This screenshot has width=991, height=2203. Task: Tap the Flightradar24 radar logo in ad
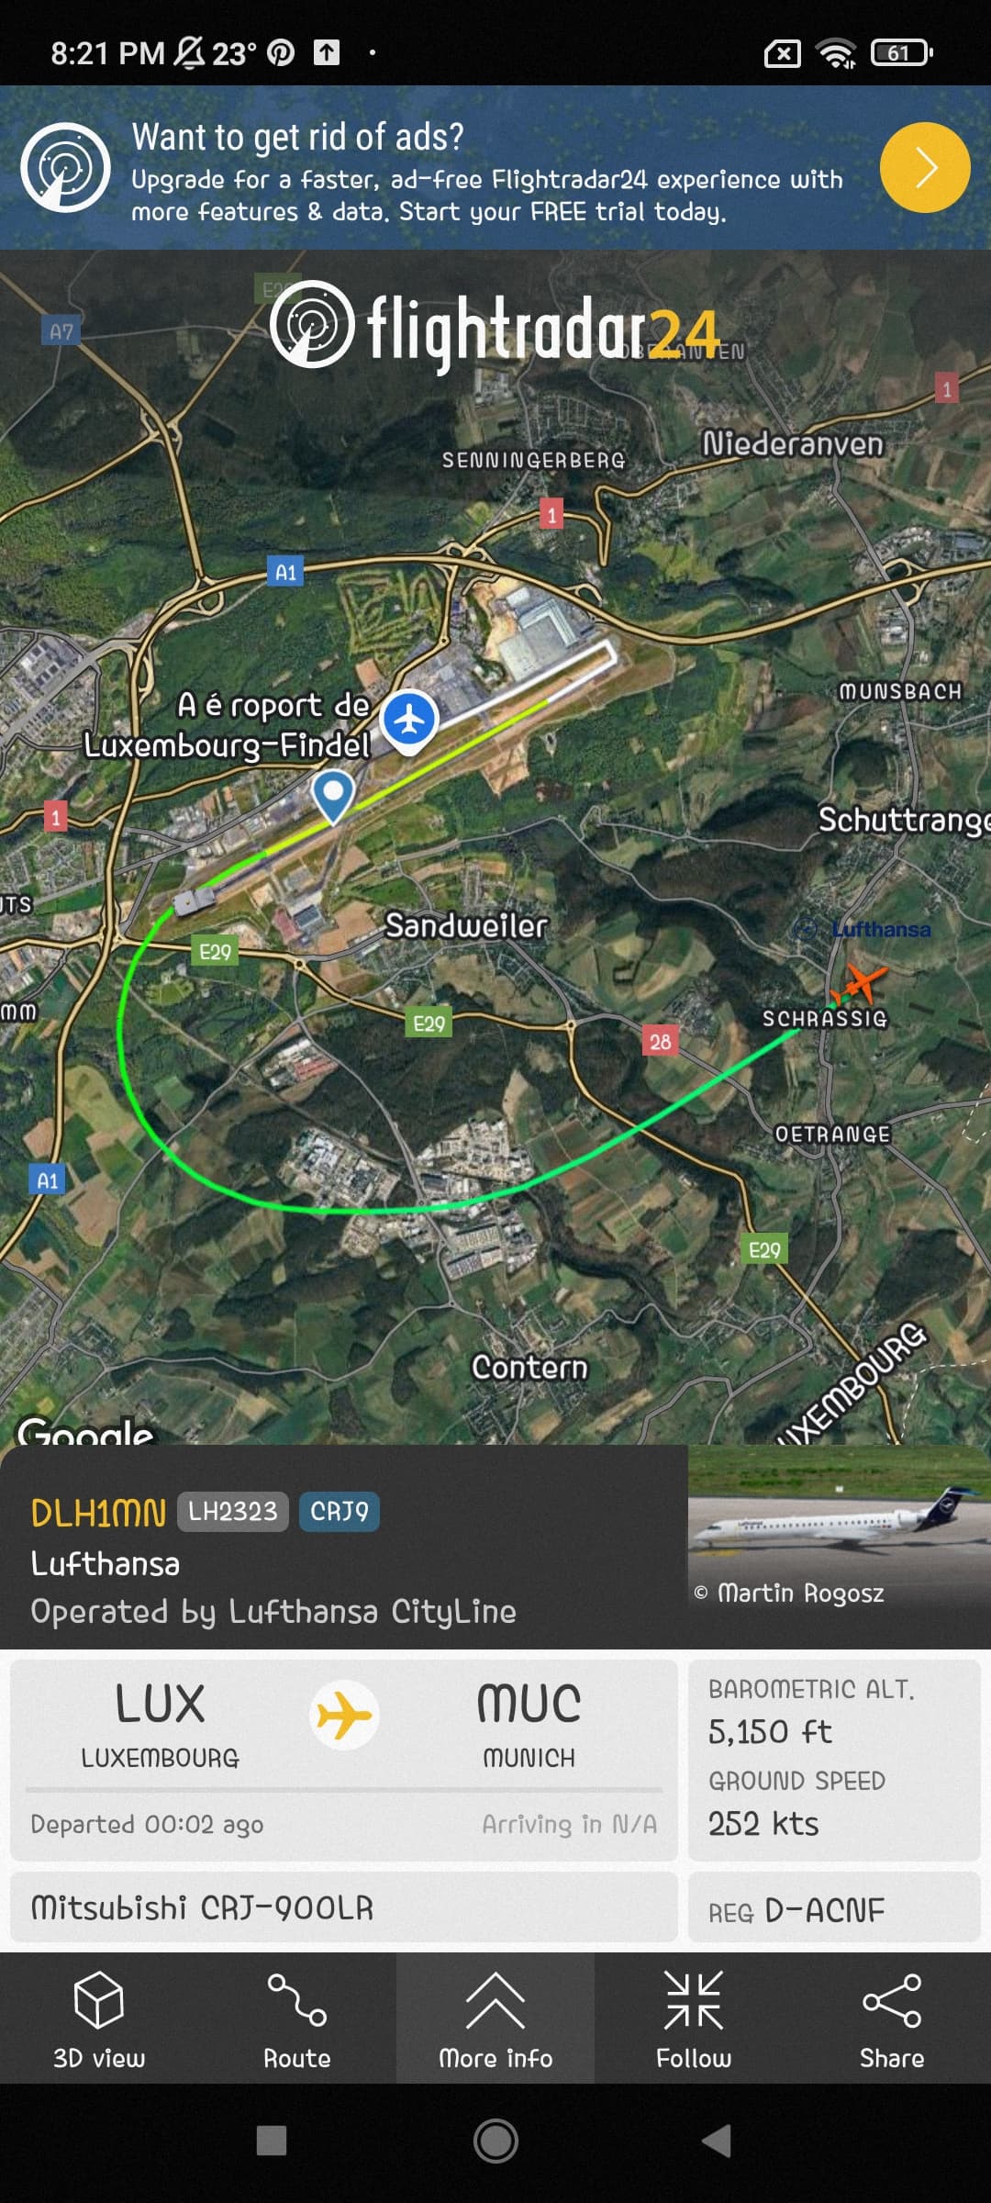click(x=66, y=167)
